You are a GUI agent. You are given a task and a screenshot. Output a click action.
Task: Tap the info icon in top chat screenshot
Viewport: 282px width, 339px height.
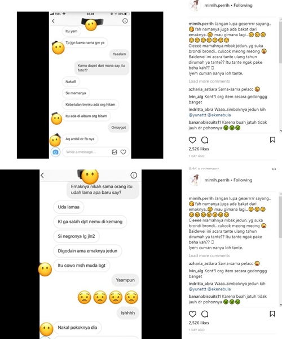(125, 21)
